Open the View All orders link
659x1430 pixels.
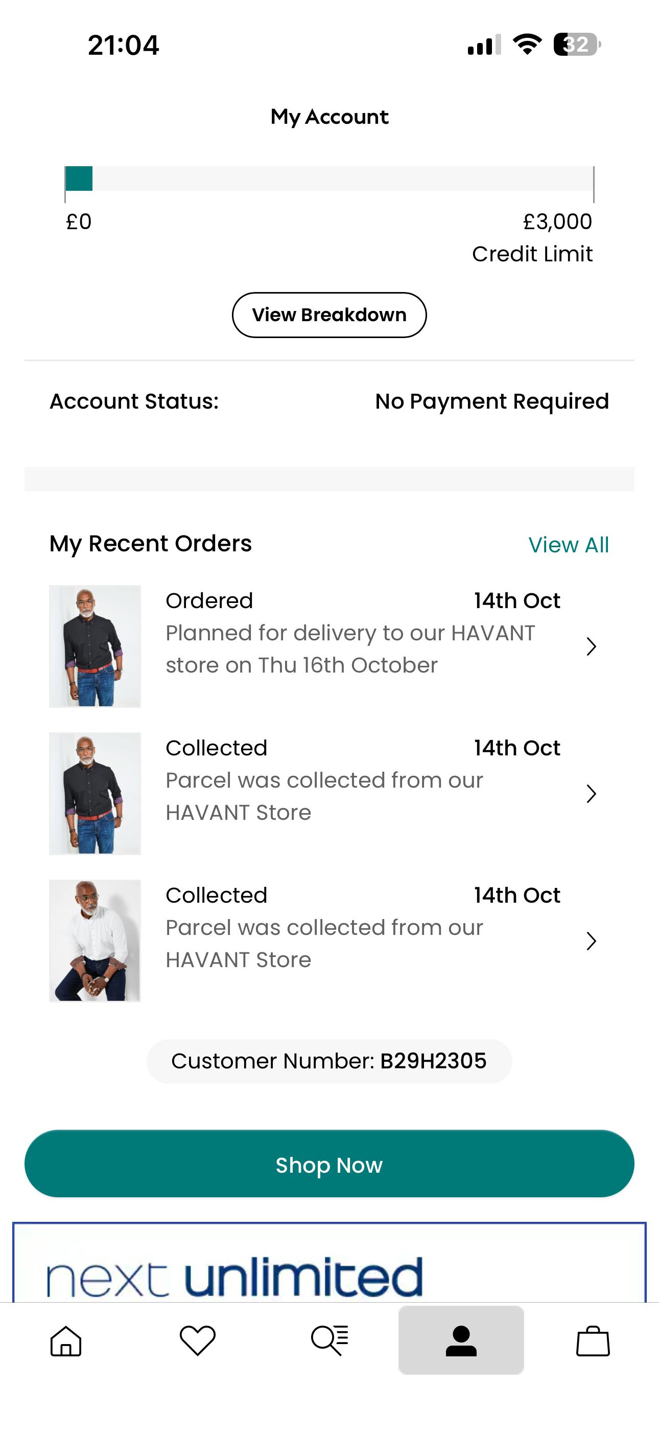(569, 545)
